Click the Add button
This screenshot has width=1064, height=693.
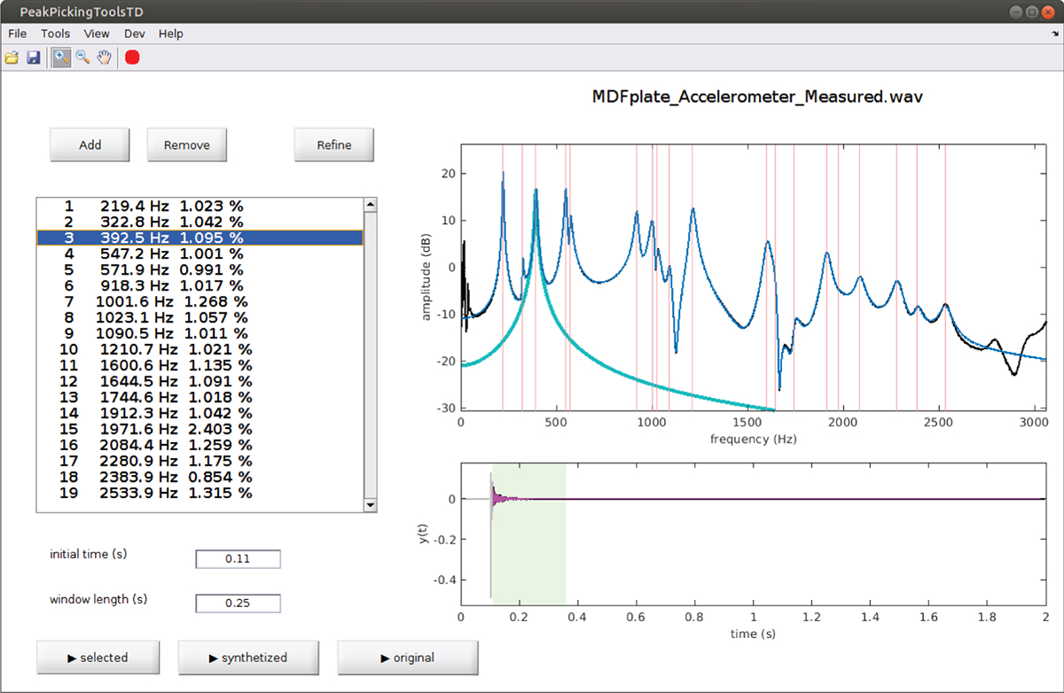click(x=90, y=145)
